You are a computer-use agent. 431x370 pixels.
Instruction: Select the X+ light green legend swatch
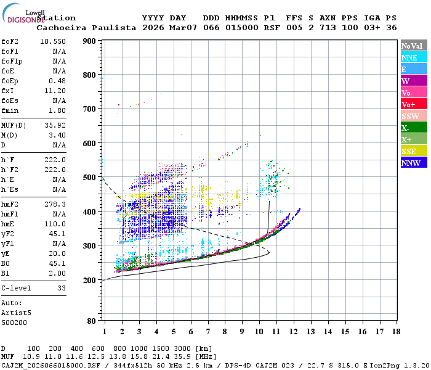414,139
